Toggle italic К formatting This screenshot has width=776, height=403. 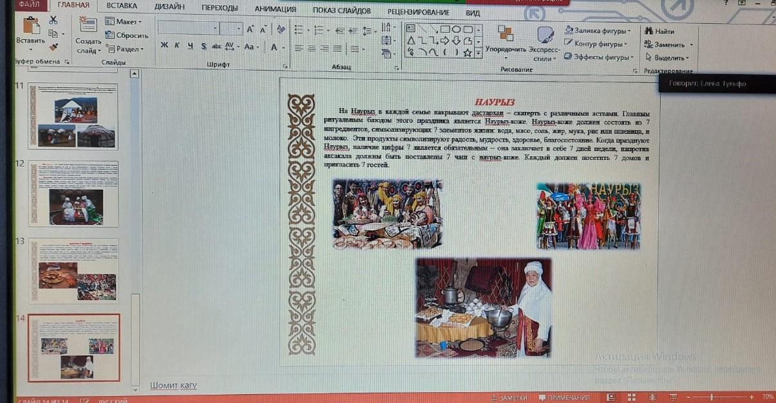pyautogui.click(x=177, y=46)
